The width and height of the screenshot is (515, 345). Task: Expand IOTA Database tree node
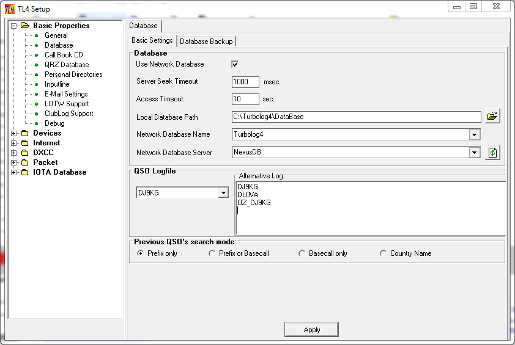[x=14, y=172]
